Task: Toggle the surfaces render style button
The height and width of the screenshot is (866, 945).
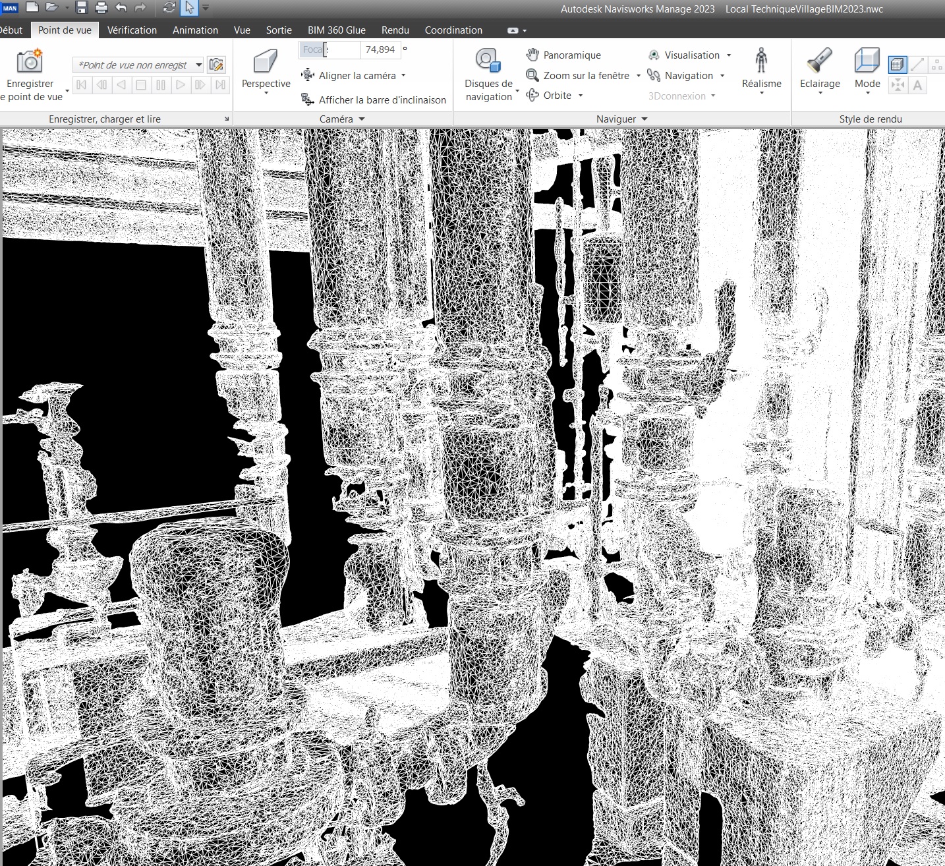Action: click(897, 65)
